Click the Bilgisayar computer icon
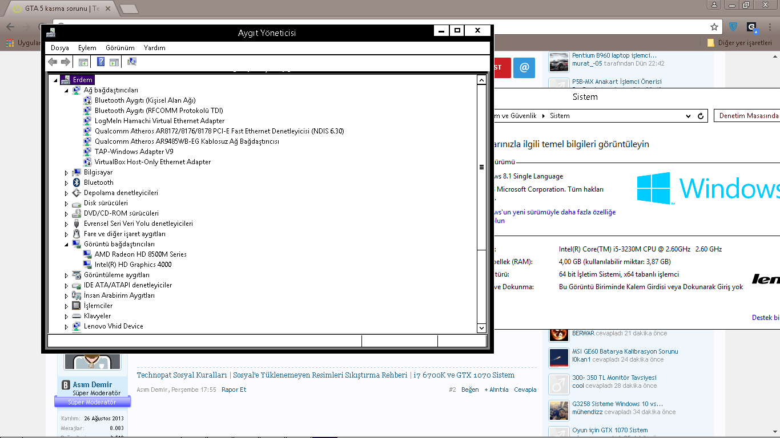Image resolution: width=780 pixels, height=438 pixels. pos(77,172)
